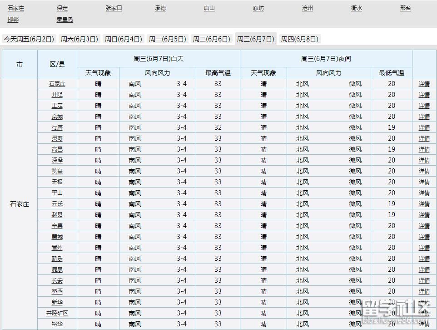Open the 详情 link for 石家庄 row
The width and height of the screenshot is (437, 330).
424,83
